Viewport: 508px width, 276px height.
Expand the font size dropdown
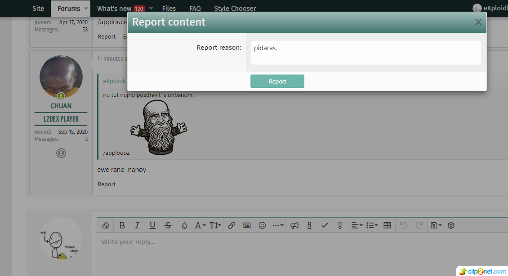coord(215,225)
